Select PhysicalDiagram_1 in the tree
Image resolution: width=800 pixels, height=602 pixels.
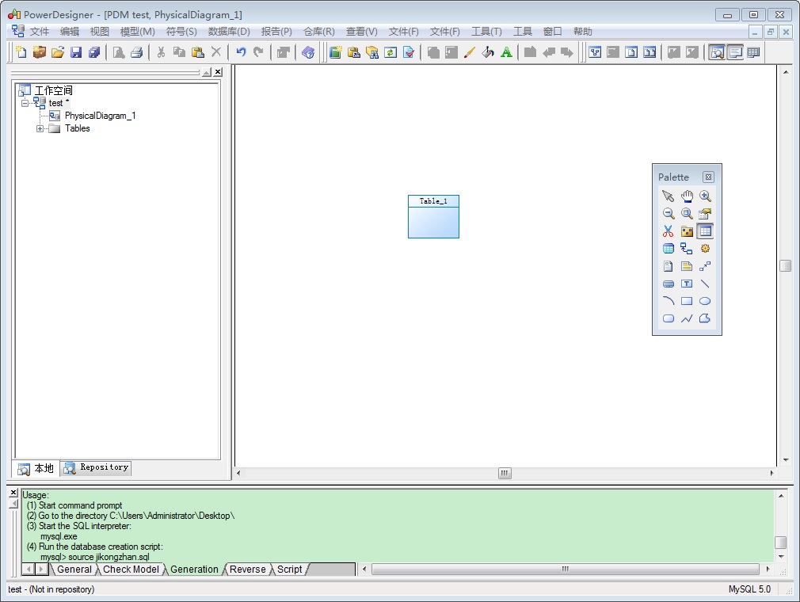pyautogui.click(x=100, y=116)
